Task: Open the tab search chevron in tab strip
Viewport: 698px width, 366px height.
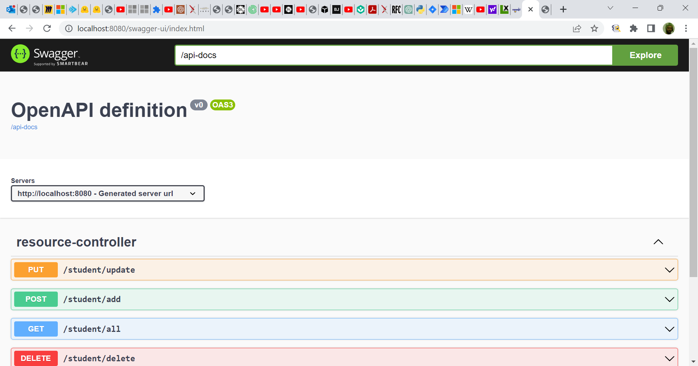Action: pos(610,8)
